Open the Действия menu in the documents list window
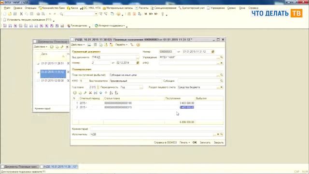 point(41,47)
